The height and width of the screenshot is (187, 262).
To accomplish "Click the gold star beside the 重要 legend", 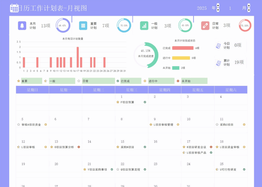I will click(x=18, y=81).
